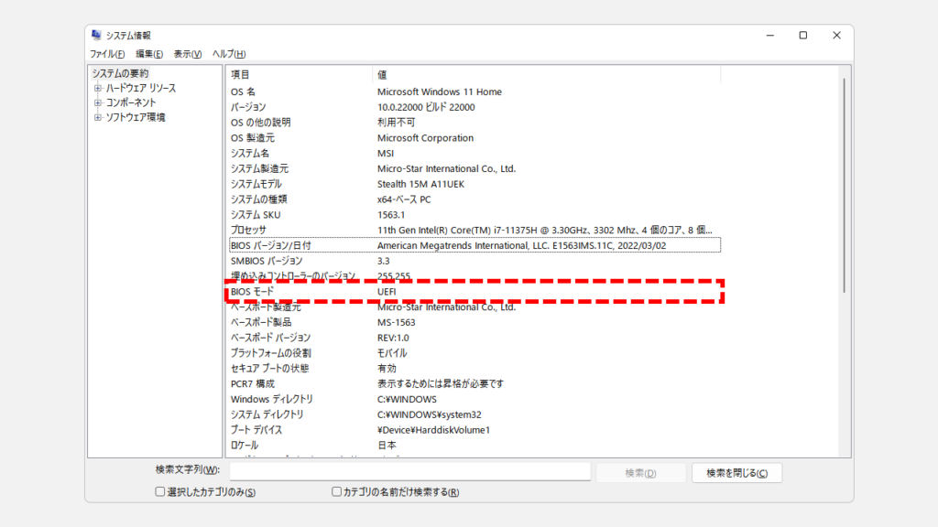The image size is (938, 527).
Task: Select the プロセッサ row
Action: pos(475,230)
